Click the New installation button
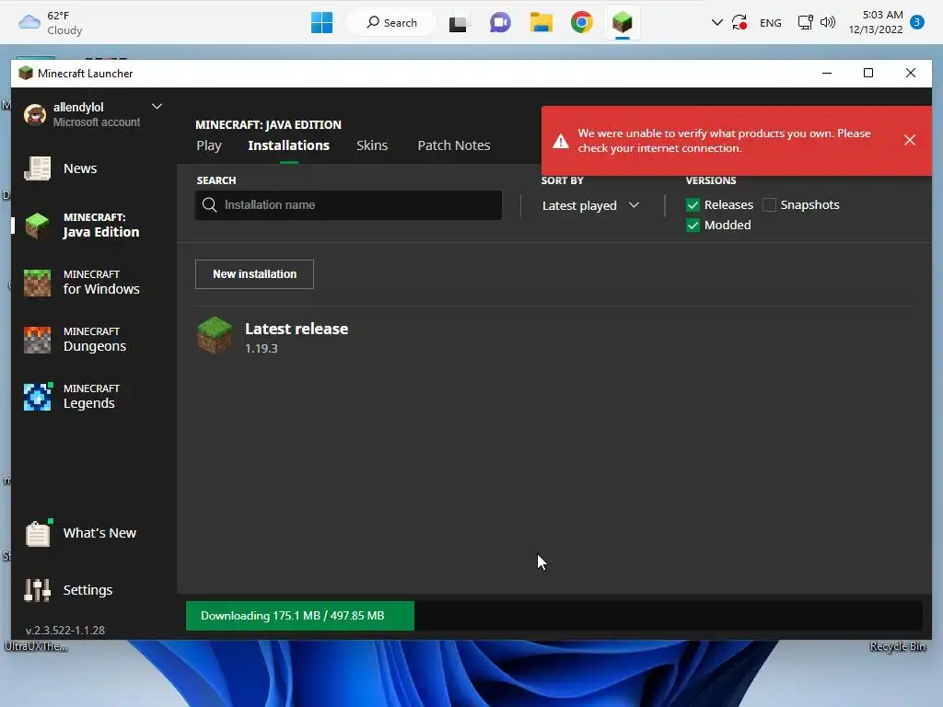Viewport: 943px width, 707px height. coord(254,274)
